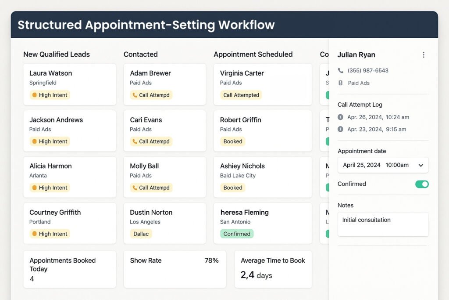This screenshot has width=449, height=300.
Task: Expand the Appointment date dropdown chevron
Action: pyautogui.click(x=421, y=166)
